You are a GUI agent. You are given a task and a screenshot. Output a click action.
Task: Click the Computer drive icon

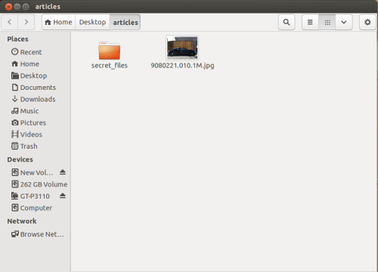coord(15,208)
